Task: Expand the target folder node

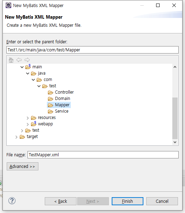Action: [17, 137]
